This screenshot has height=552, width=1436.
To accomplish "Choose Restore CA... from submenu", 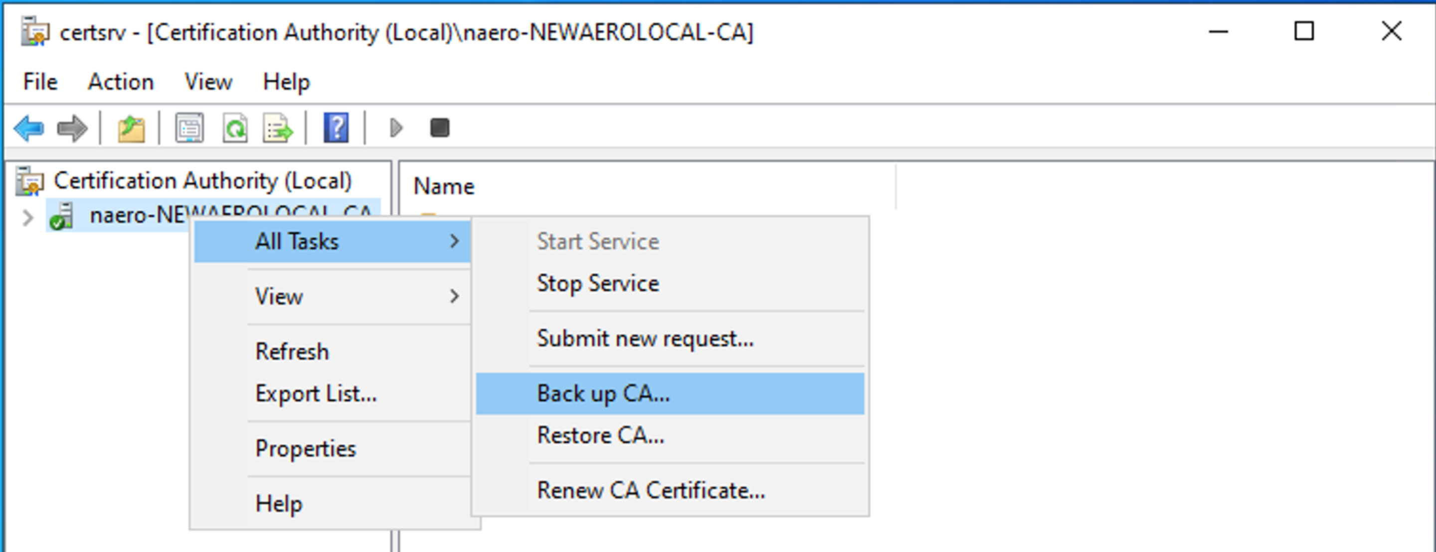I will [x=600, y=435].
